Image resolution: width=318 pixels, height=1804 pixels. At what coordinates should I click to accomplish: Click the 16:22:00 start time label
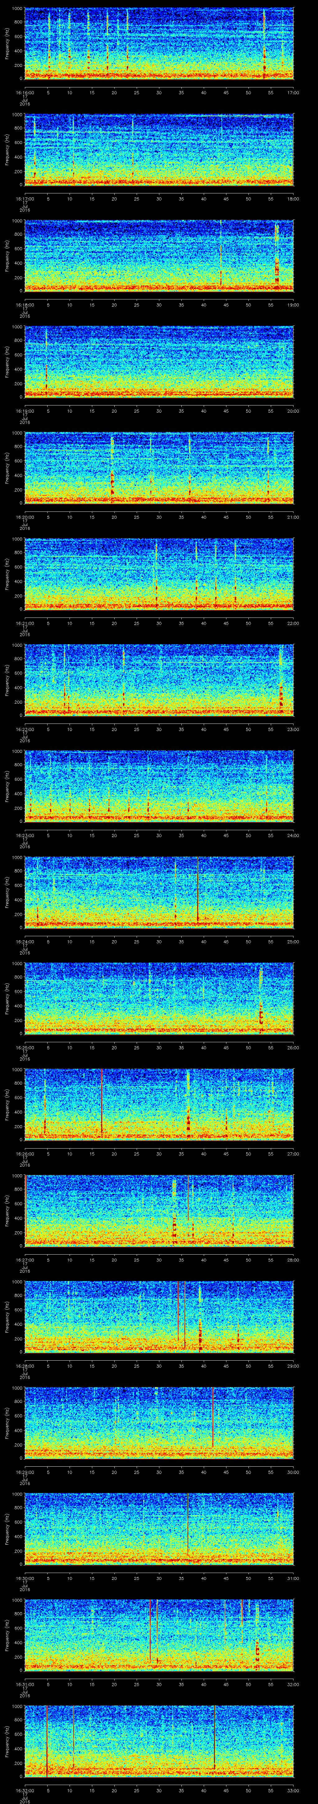point(25,729)
